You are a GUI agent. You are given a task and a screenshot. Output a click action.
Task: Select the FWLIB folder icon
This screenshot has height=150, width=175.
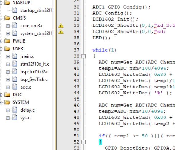[7, 41]
